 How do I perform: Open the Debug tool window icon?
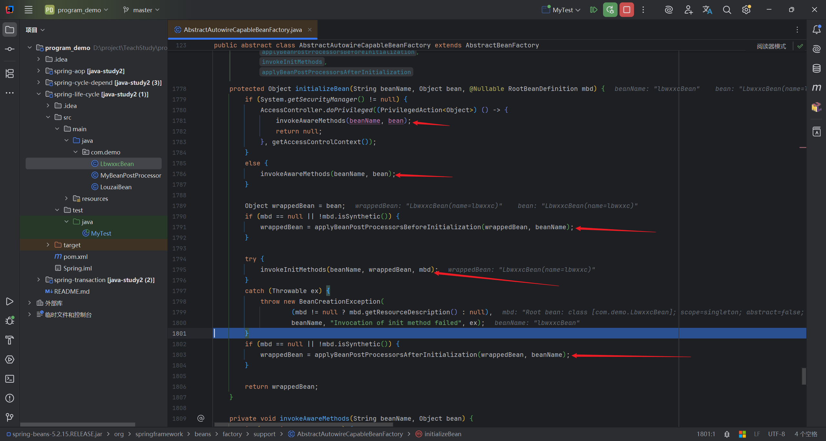click(10, 320)
